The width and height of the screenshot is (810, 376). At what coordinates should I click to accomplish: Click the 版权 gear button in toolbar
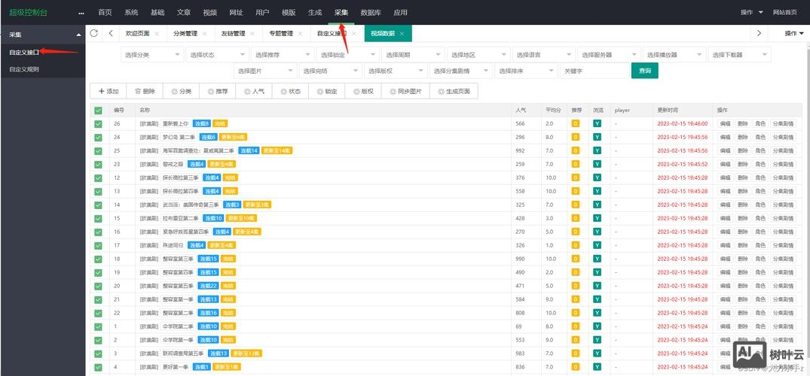363,91
